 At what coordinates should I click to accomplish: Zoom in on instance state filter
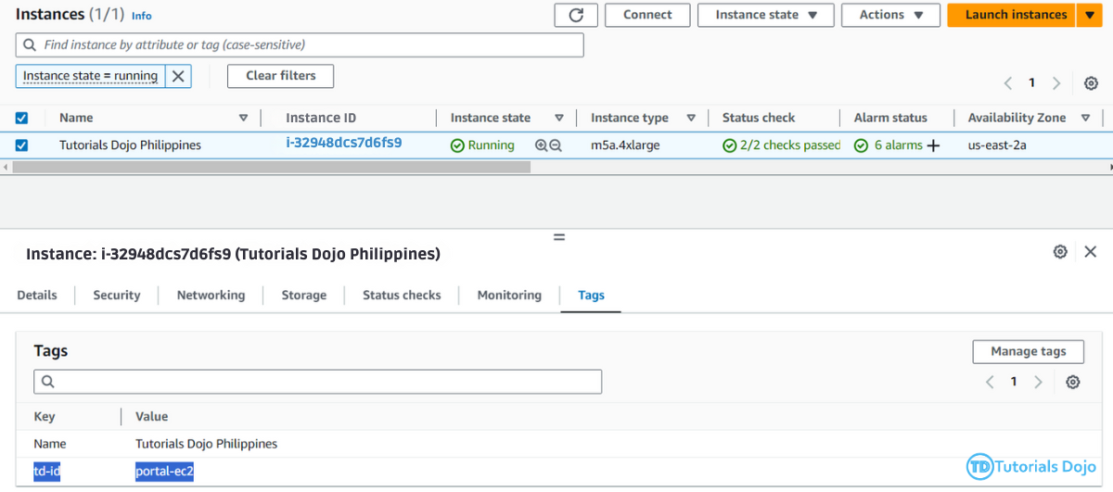[542, 145]
